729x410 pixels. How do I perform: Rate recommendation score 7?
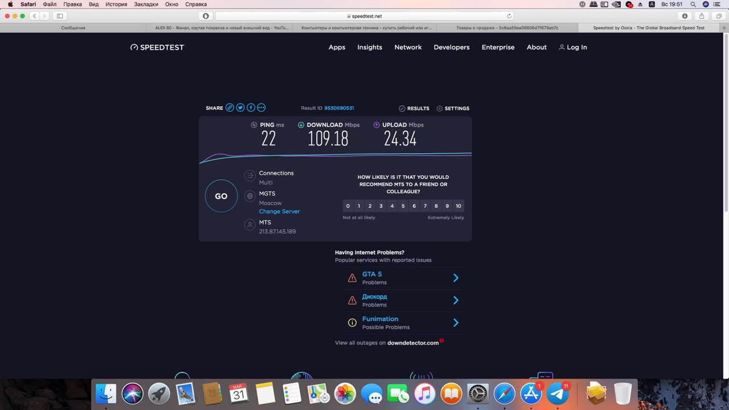click(x=425, y=206)
